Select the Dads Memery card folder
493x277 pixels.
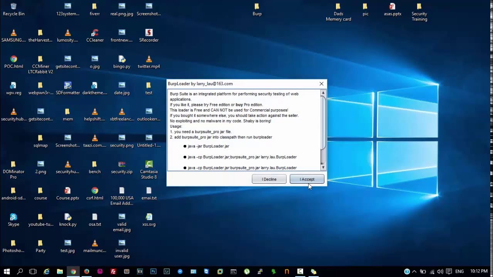click(x=339, y=12)
